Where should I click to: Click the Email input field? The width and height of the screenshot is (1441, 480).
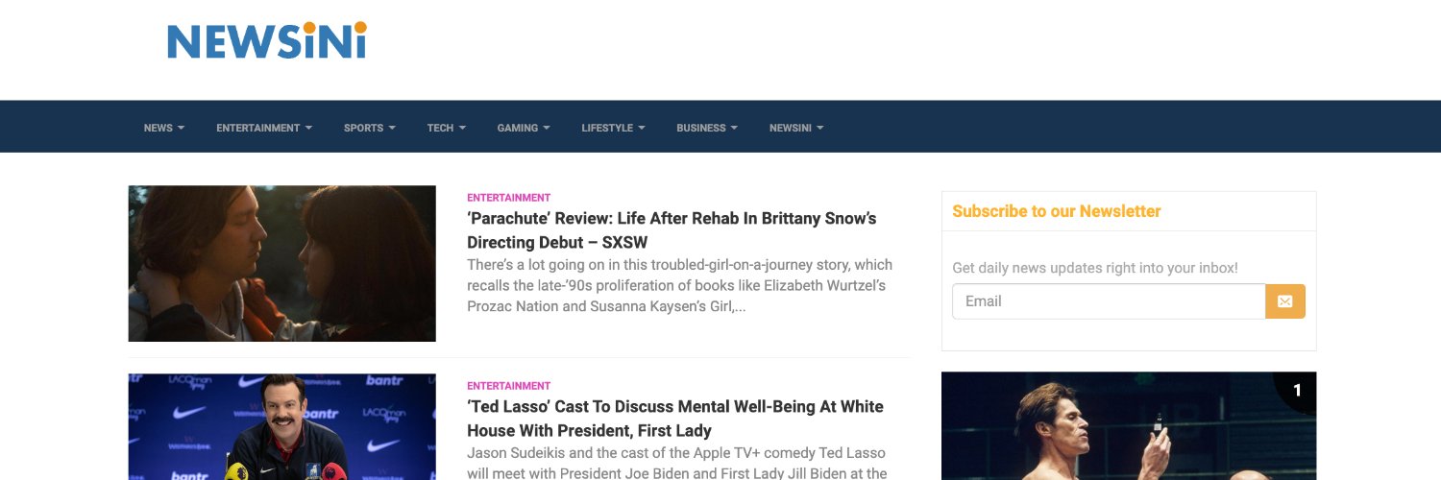(x=1109, y=301)
